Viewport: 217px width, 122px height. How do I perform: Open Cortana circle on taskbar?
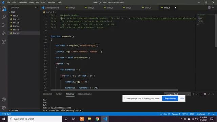click(x=66, y=119)
